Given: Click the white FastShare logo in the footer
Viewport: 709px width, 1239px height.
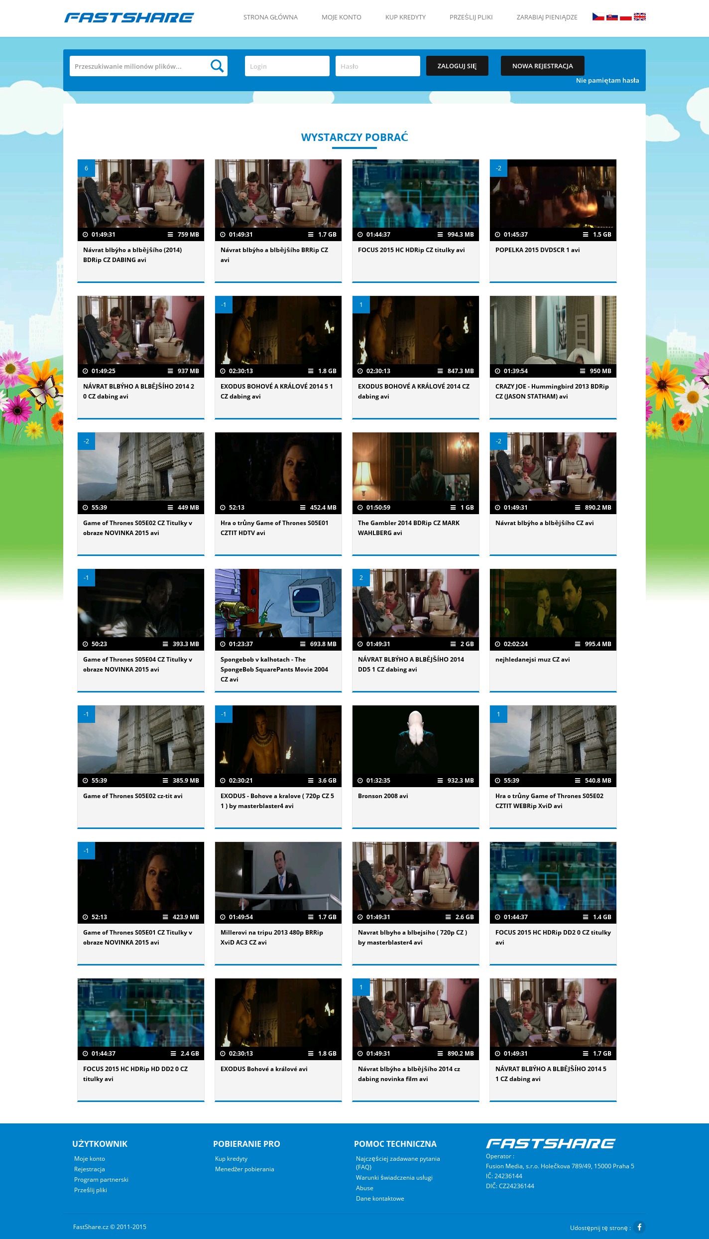Looking at the screenshot, I should tap(550, 1143).
